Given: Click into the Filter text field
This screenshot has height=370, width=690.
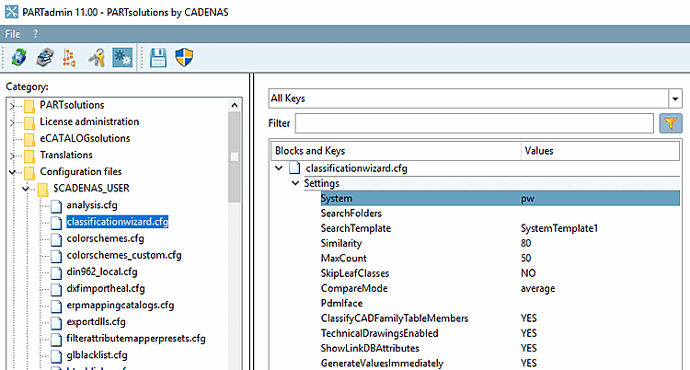Looking at the screenshot, I should [475, 123].
